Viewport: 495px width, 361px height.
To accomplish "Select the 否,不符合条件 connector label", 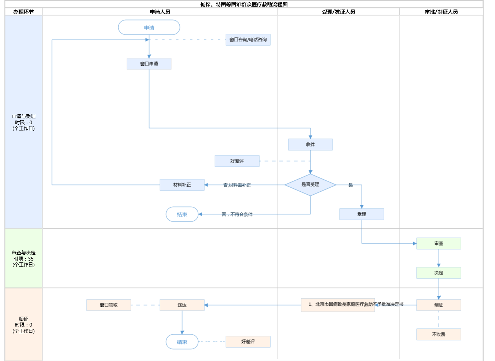I will tap(237, 214).
